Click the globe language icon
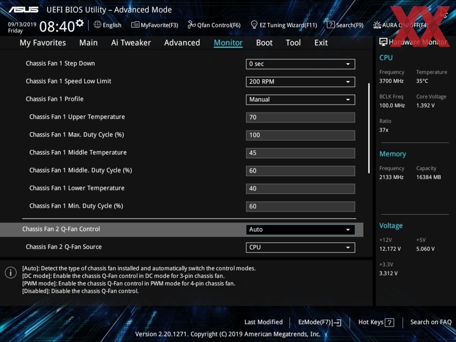This screenshot has width=456, height=342. 97,24
